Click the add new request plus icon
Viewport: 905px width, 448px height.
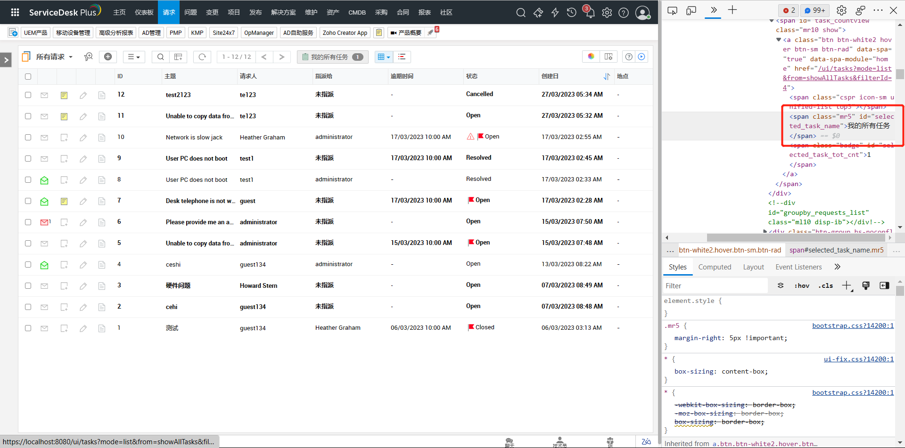point(108,57)
